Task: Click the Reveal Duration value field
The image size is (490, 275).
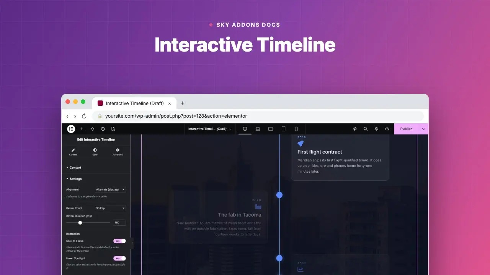Action: 119,223
